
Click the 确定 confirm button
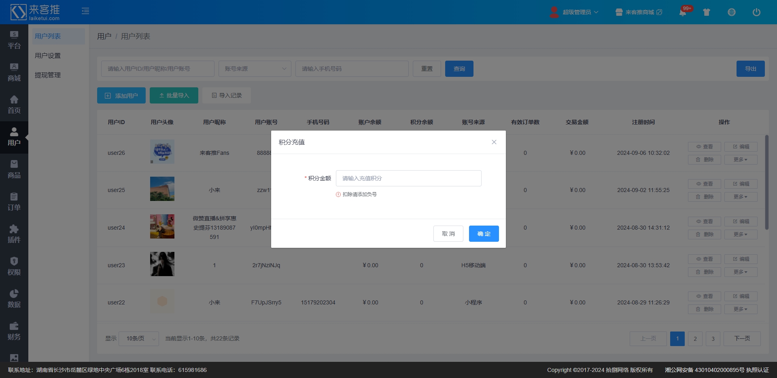tap(484, 234)
